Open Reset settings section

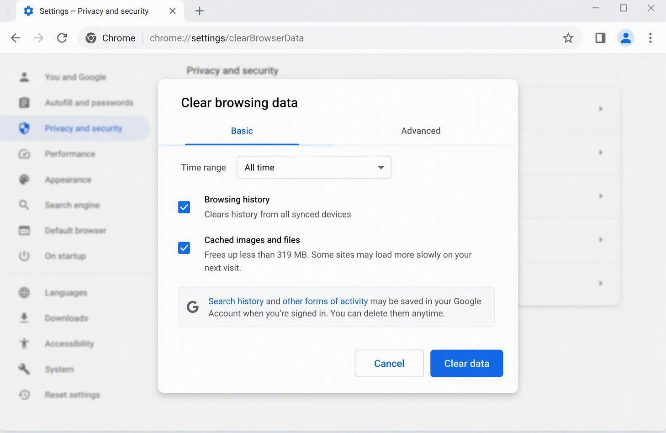tap(72, 395)
